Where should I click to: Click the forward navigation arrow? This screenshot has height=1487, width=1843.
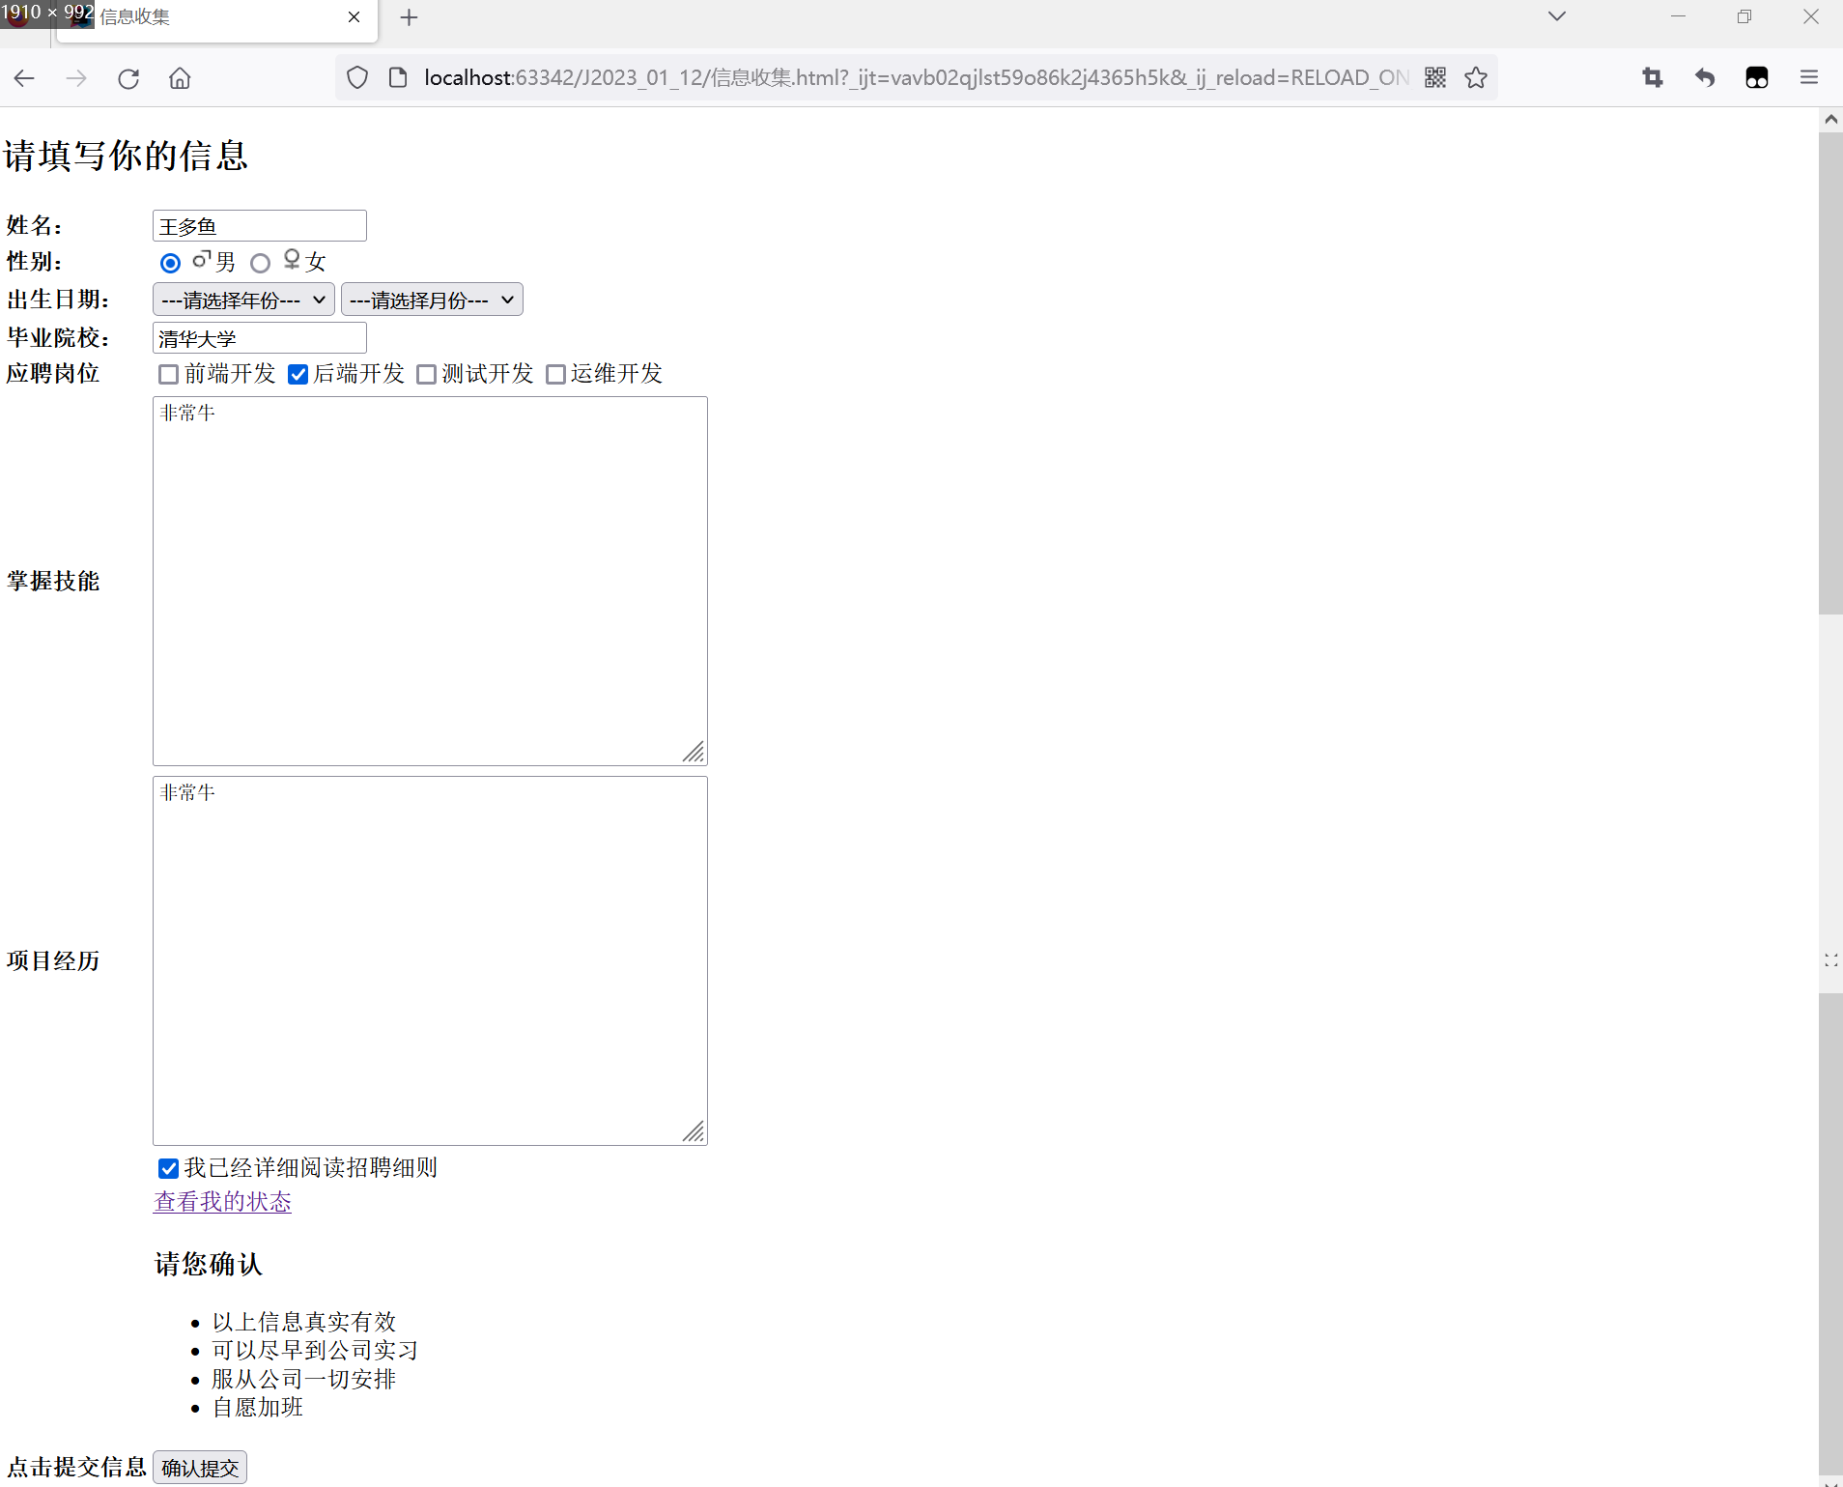pyautogui.click(x=76, y=78)
